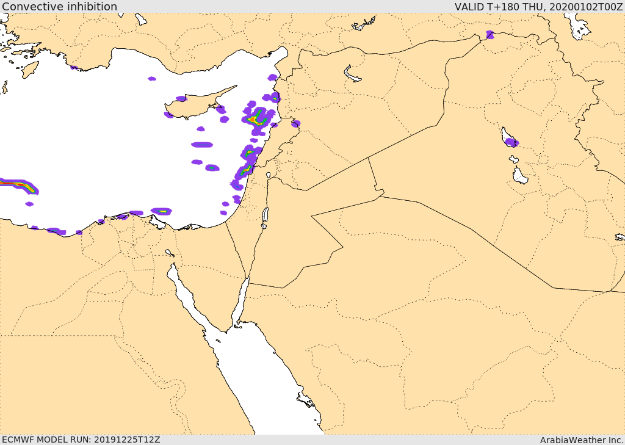Click the 'Convective inhibition' title text
Screen dimensions: 625x445
59,6
